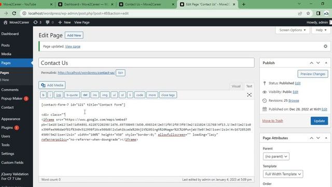
Task: Open Appearance in admin sidebar
Action: pos(10,119)
